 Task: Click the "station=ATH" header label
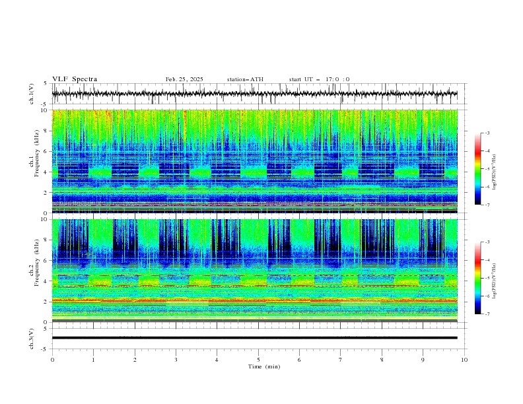[x=245, y=79]
